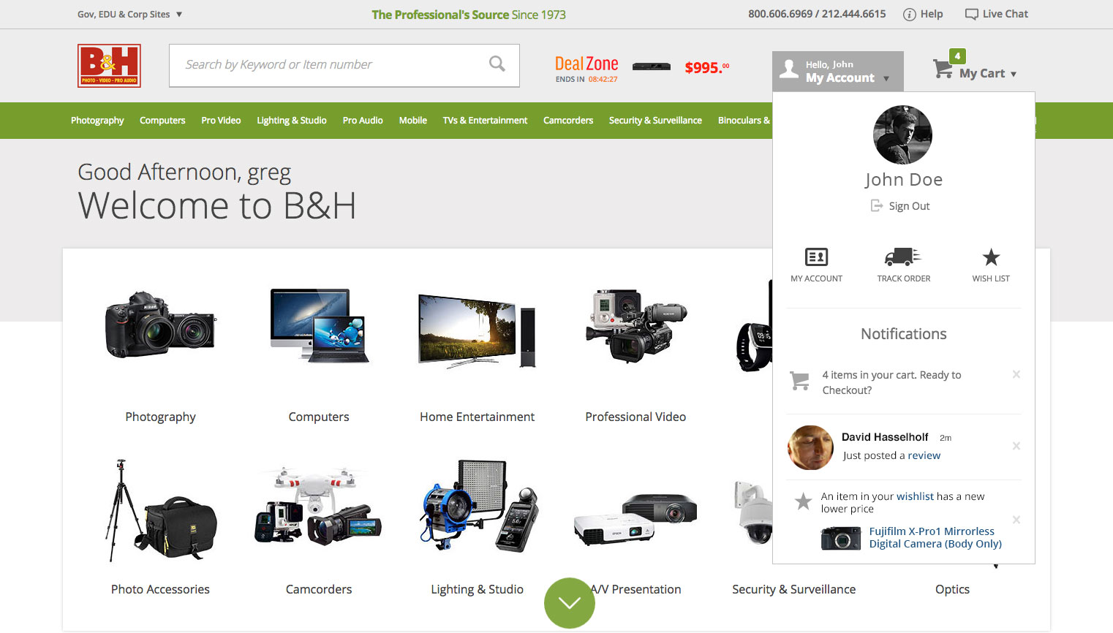Click the cart notification icon
This screenshot has height=633, width=1113.
pos(800,381)
